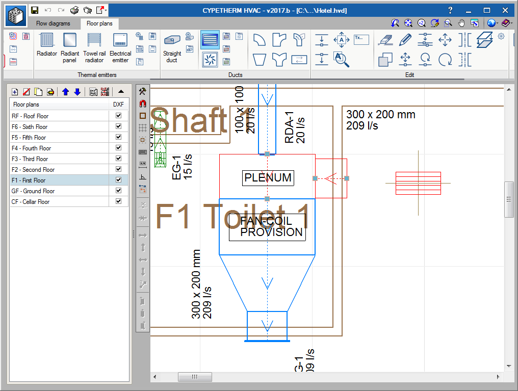Disable DXF for Cellar Floor
The height and width of the screenshot is (391, 518).
click(118, 201)
